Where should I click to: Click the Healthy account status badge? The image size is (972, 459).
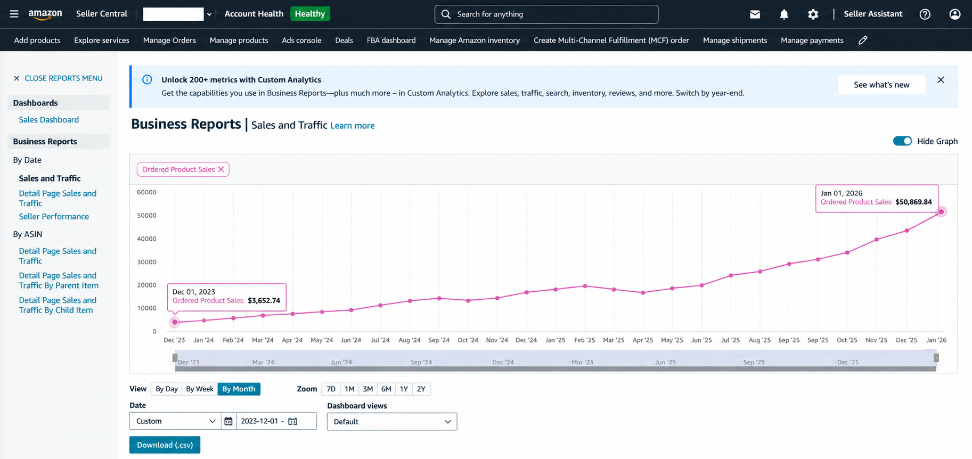310,14
